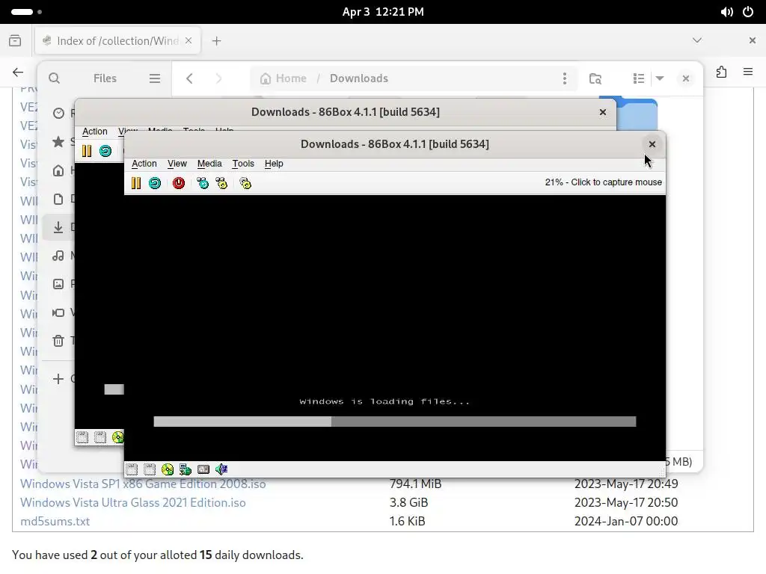The width and height of the screenshot is (766, 574).
Task: Expand browser tab list chevron
Action: click(697, 40)
